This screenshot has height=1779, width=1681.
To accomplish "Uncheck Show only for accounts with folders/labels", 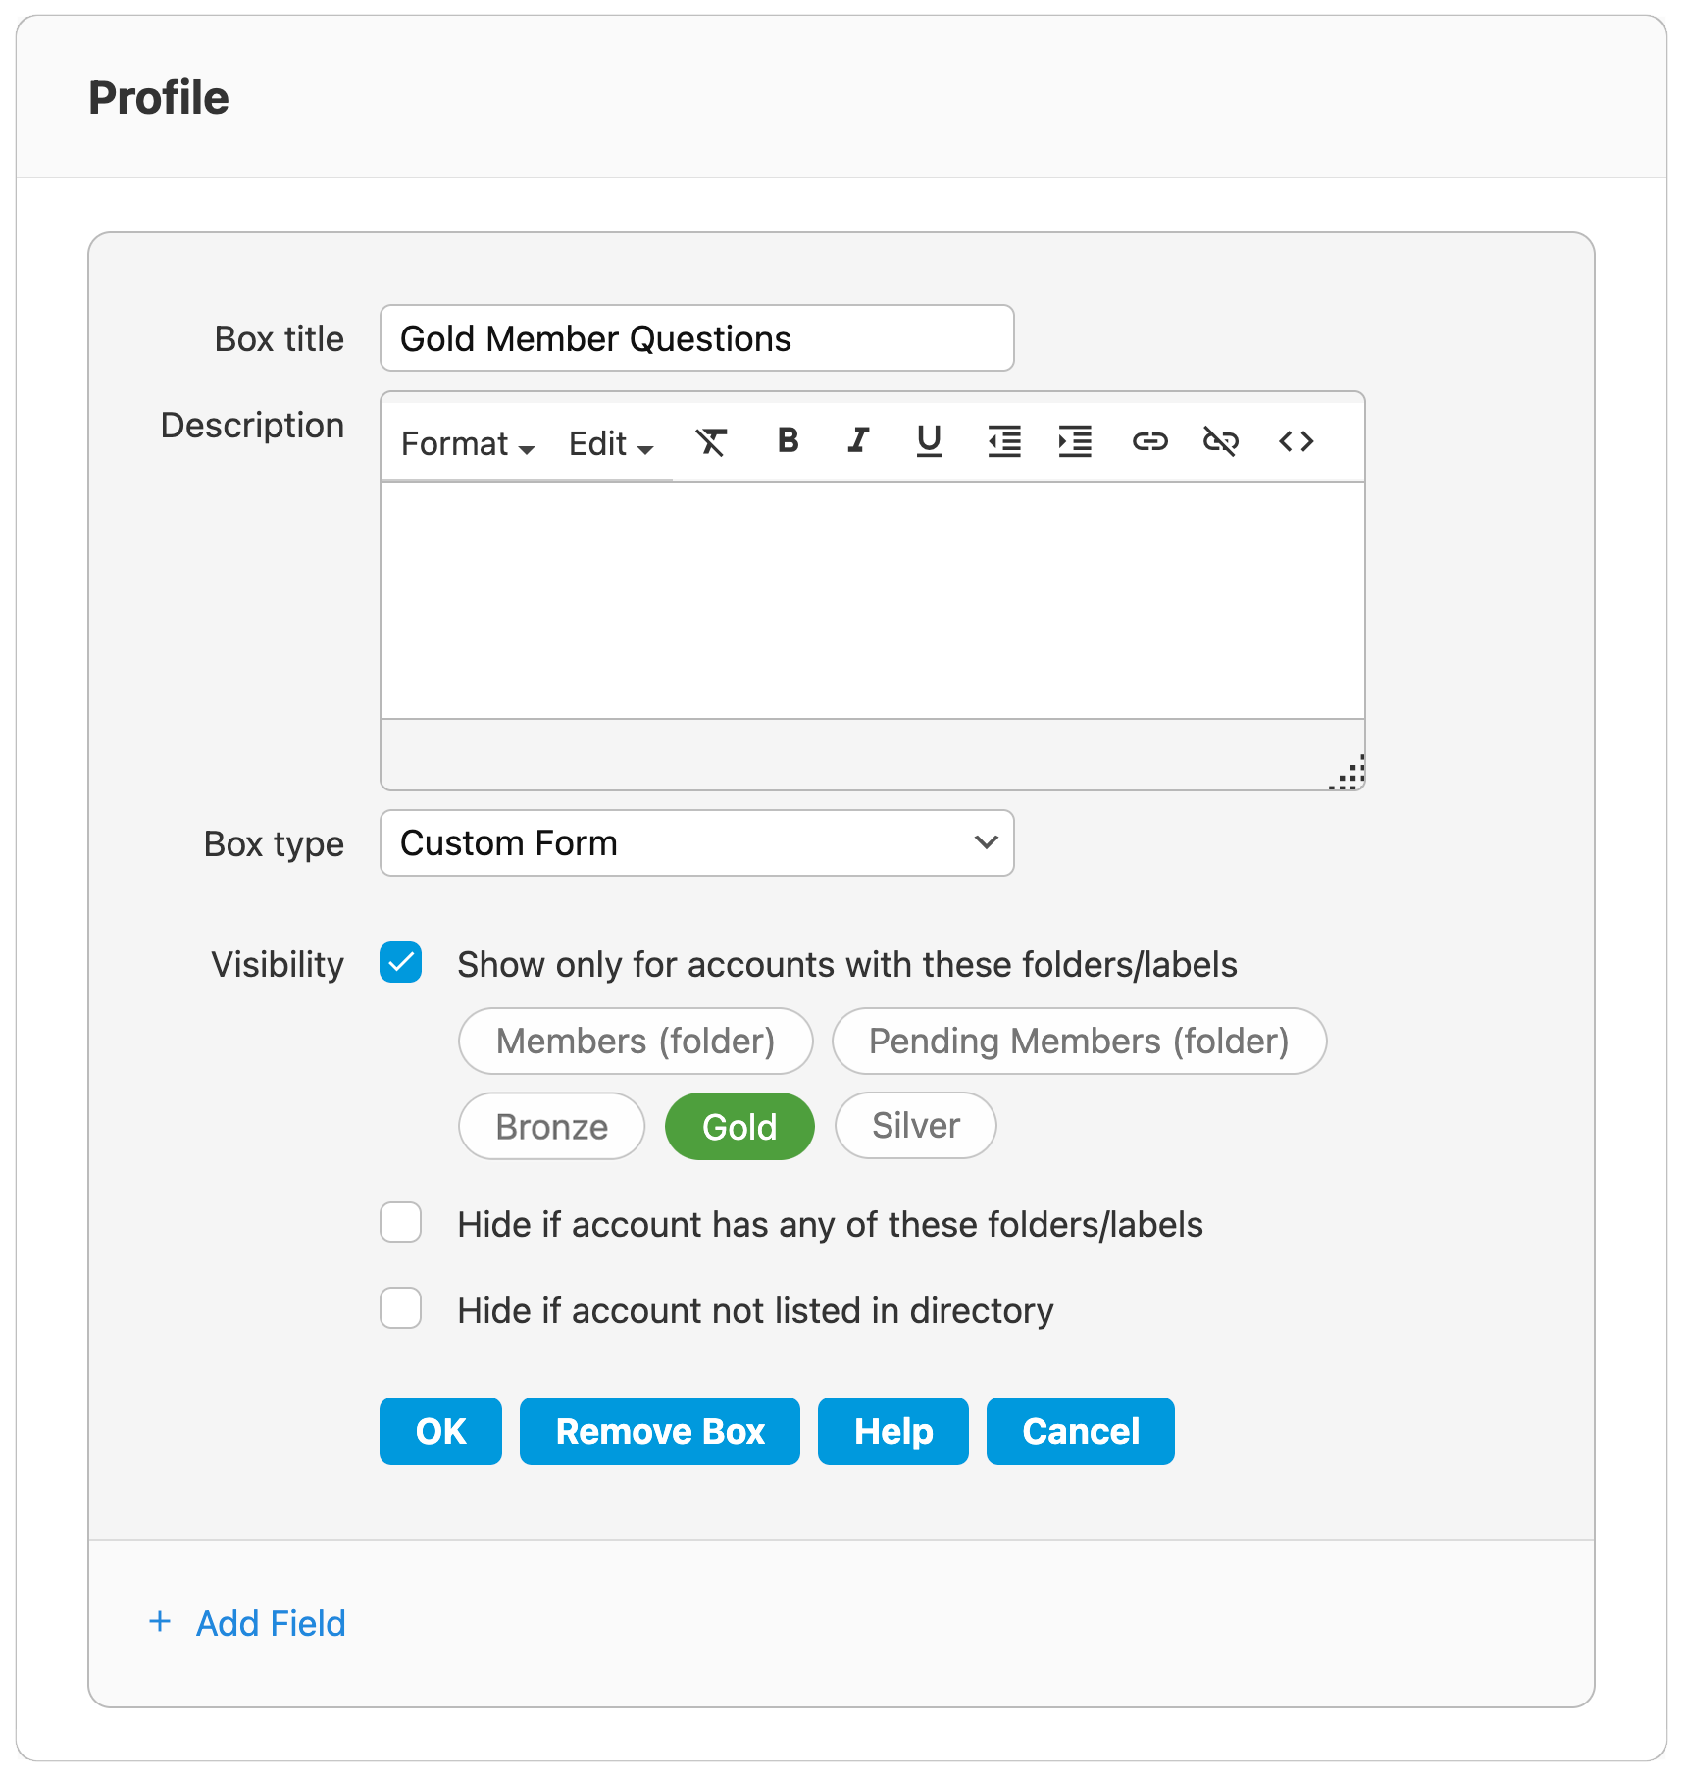I will pos(401,963).
